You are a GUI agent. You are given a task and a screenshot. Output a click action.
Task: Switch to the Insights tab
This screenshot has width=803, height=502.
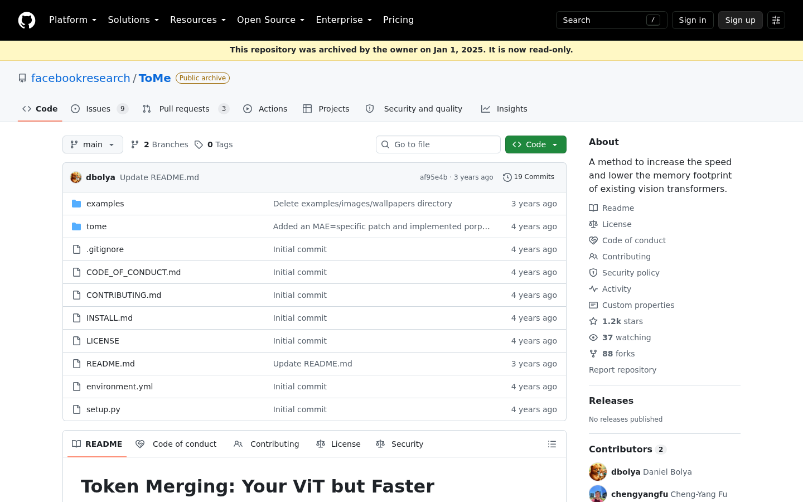click(x=504, y=109)
